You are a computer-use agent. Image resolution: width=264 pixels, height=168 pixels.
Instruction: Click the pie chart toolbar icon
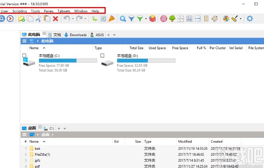pyautogui.click(x=152, y=19)
